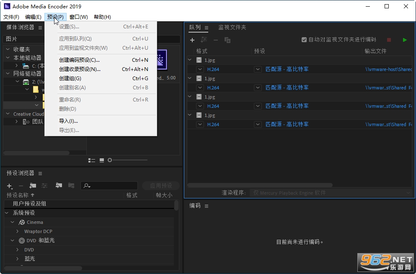Switch to the 监视文件夹 tab
The width and height of the screenshot is (416, 274).
[x=232, y=27]
